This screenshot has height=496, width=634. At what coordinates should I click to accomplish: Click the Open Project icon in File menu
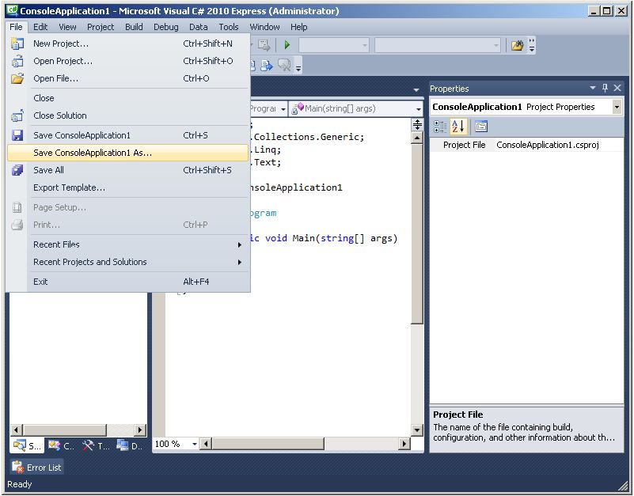point(17,61)
